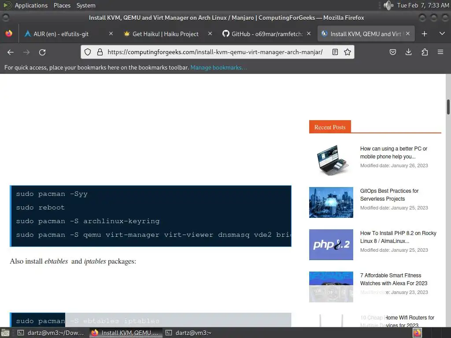Select Install KVM, QEMU Firefox taskbar entry
The width and height of the screenshot is (451, 338).
point(126,333)
